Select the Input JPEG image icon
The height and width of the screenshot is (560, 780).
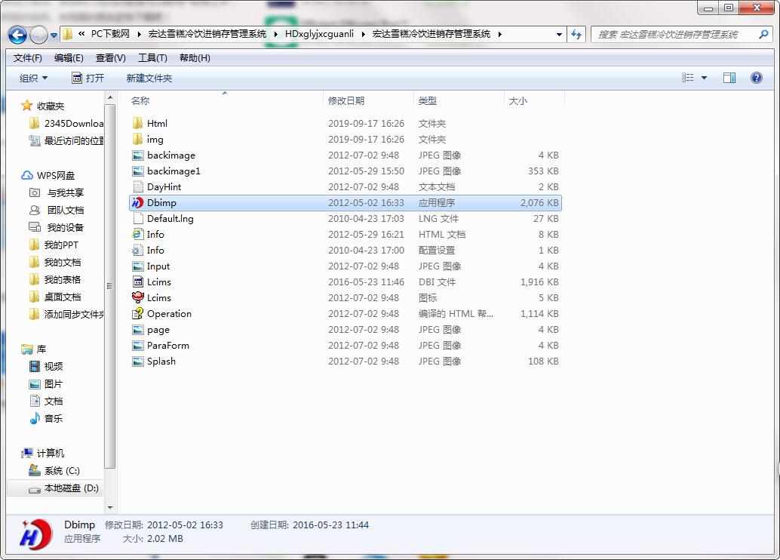138,266
